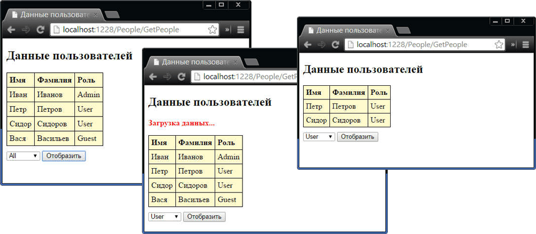Click page icon in right window address bar
Image resolution: width=536 pixels, height=234 pixels.
pos(351,44)
